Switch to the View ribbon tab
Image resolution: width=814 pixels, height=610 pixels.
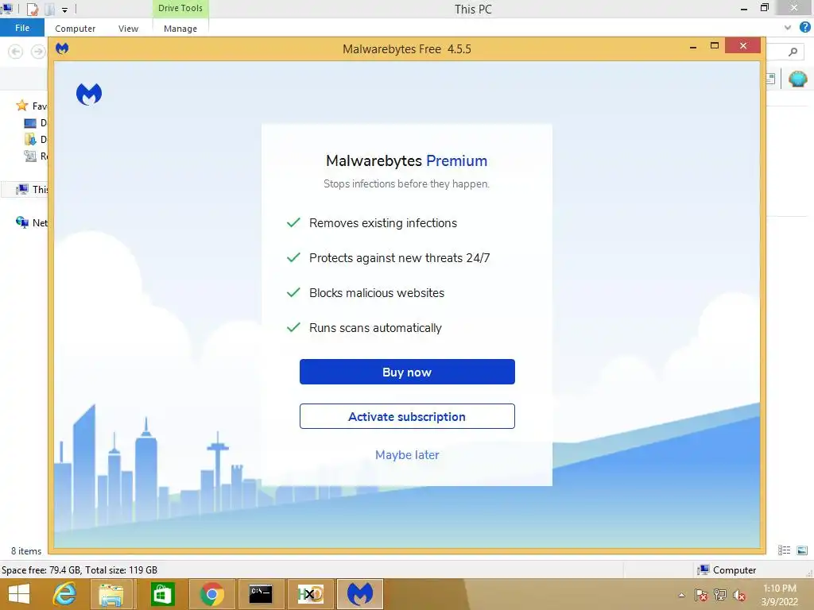point(128,29)
